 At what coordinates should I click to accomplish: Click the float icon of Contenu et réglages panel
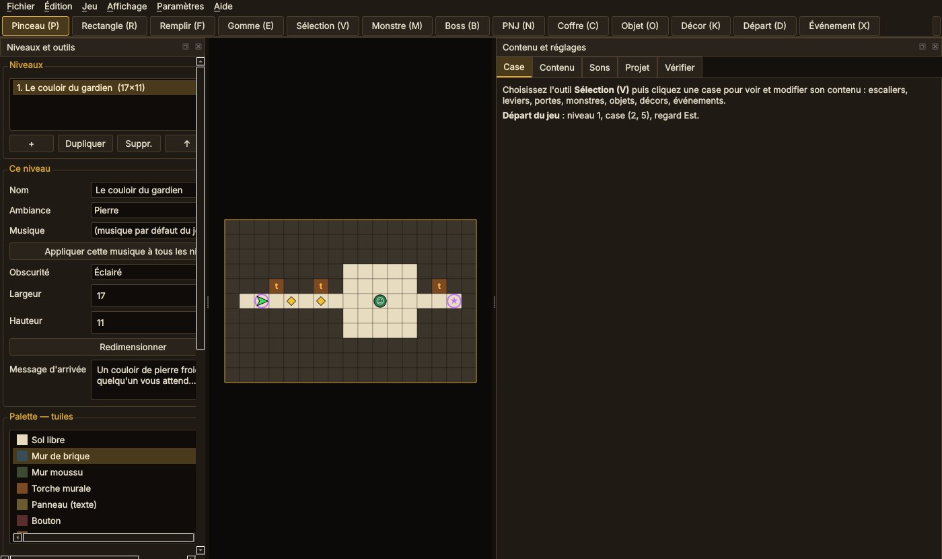922,47
